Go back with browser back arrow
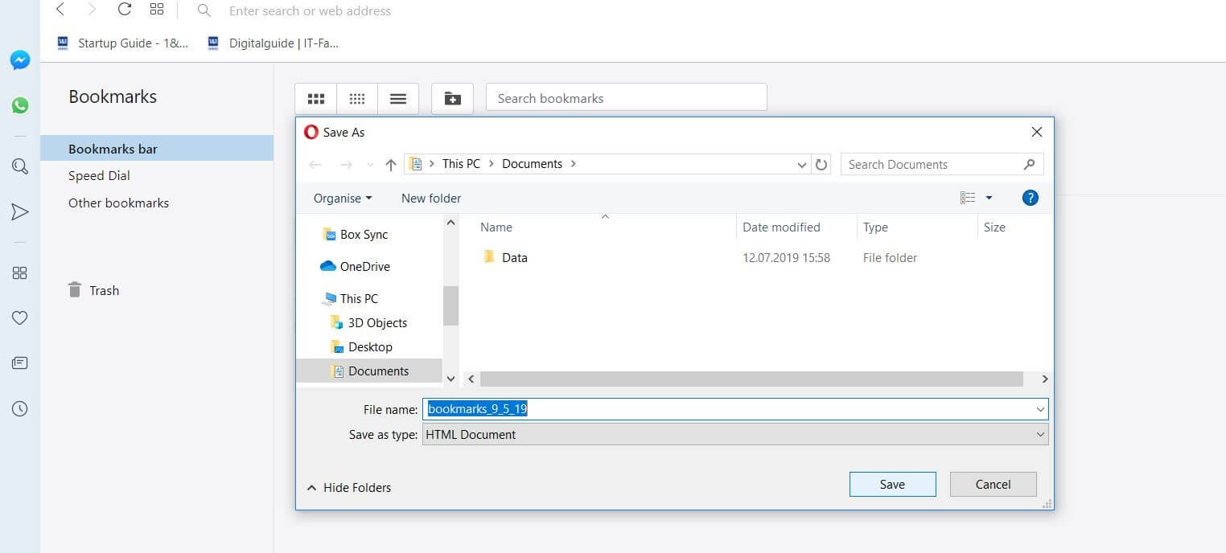This screenshot has width=1226, height=553. pos(60,10)
